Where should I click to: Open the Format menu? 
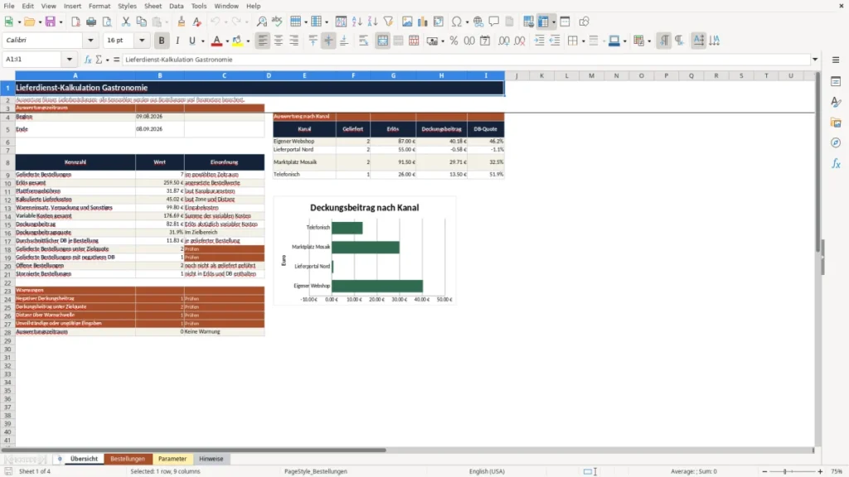[99, 6]
